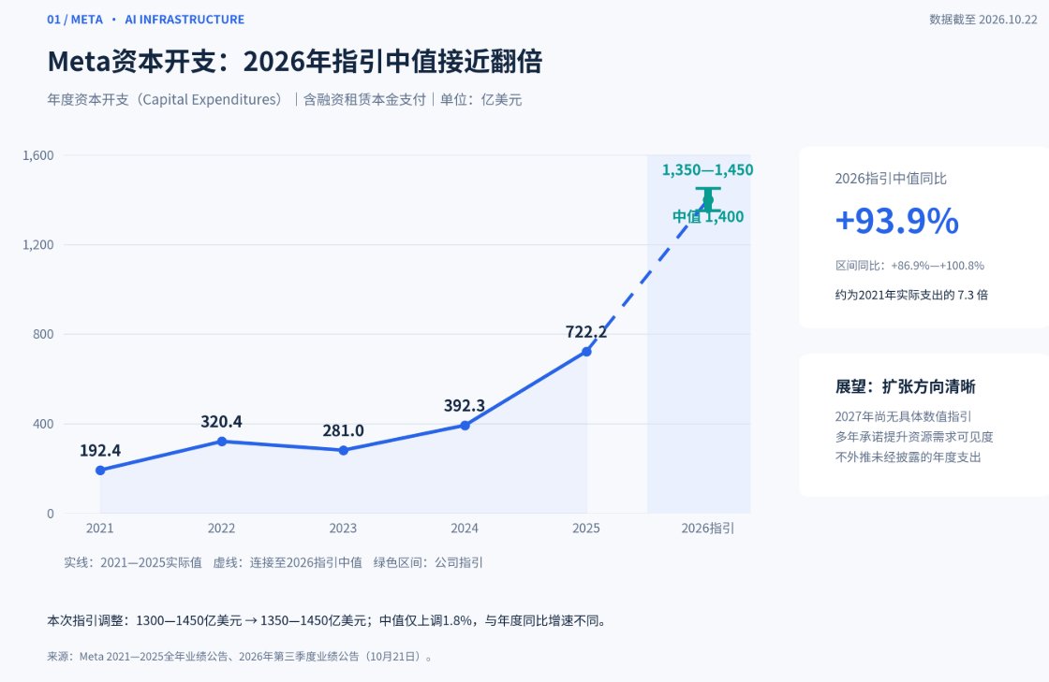Viewport: 1049px width, 682px height.
Task: Select the blue data point for 2021
Action: [100, 471]
